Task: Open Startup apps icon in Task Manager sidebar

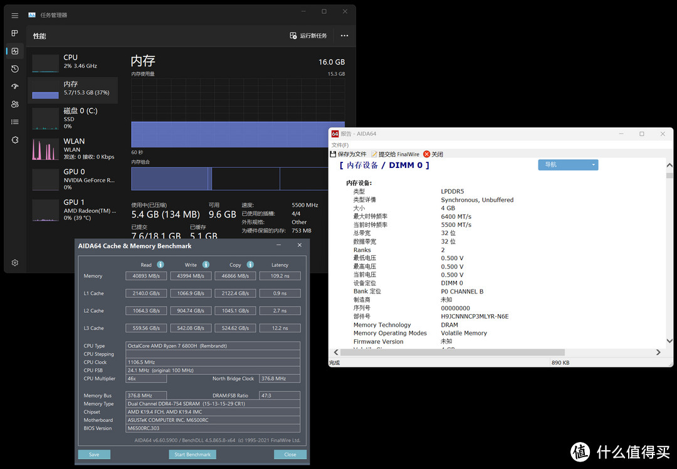Action: (14, 87)
